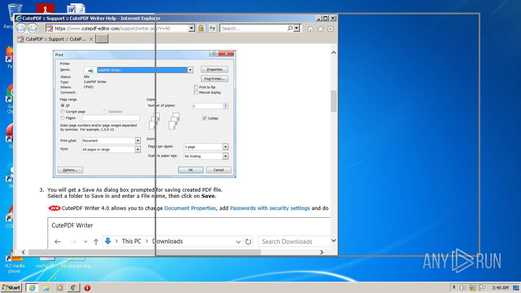Toggle Print to file checkbox
The height and width of the screenshot is (293, 521).
click(x=196, y=87)
